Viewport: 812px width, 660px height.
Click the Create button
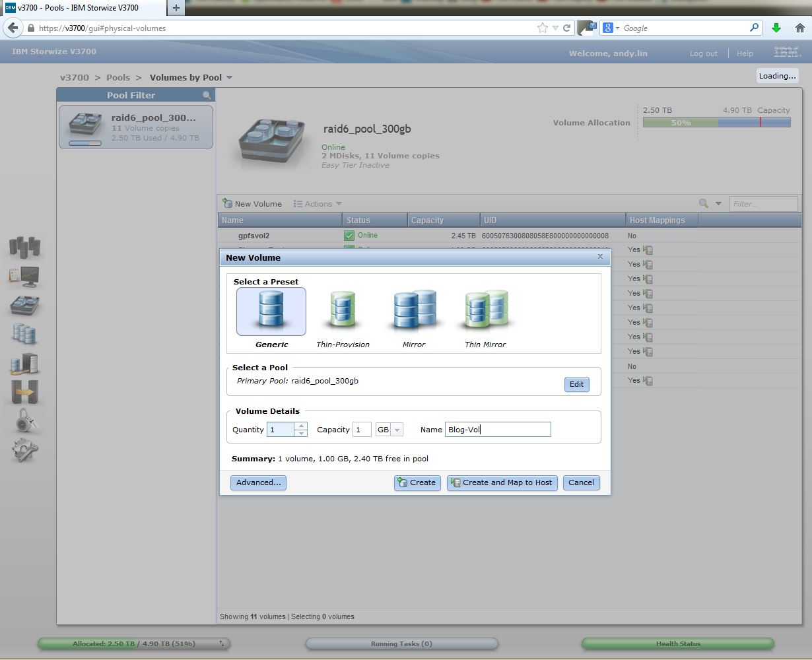tap(416, 482)
